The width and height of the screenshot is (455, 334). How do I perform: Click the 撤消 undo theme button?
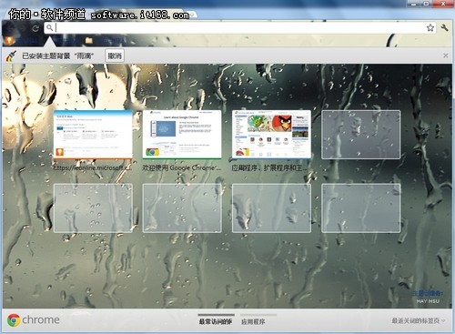tap(115, 56)
